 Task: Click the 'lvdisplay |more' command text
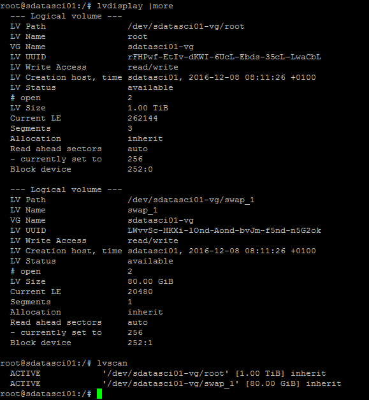(x=135, y=6)
